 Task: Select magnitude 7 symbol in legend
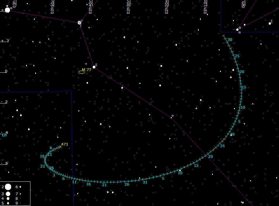click(20, 194)
